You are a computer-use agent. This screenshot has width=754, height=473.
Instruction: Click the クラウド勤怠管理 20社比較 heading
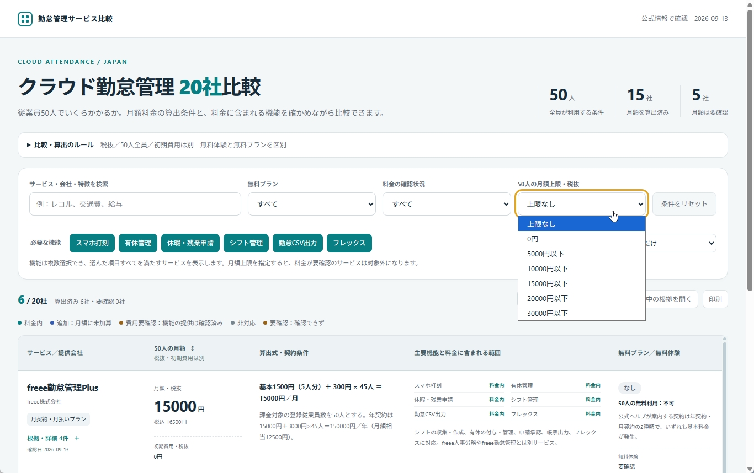[x=139, y=87]
